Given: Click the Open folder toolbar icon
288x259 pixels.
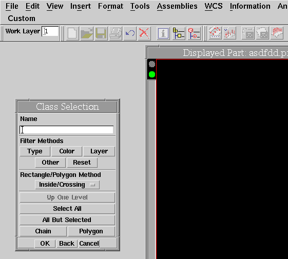Looking at the screenshot, I should (87, 33).
